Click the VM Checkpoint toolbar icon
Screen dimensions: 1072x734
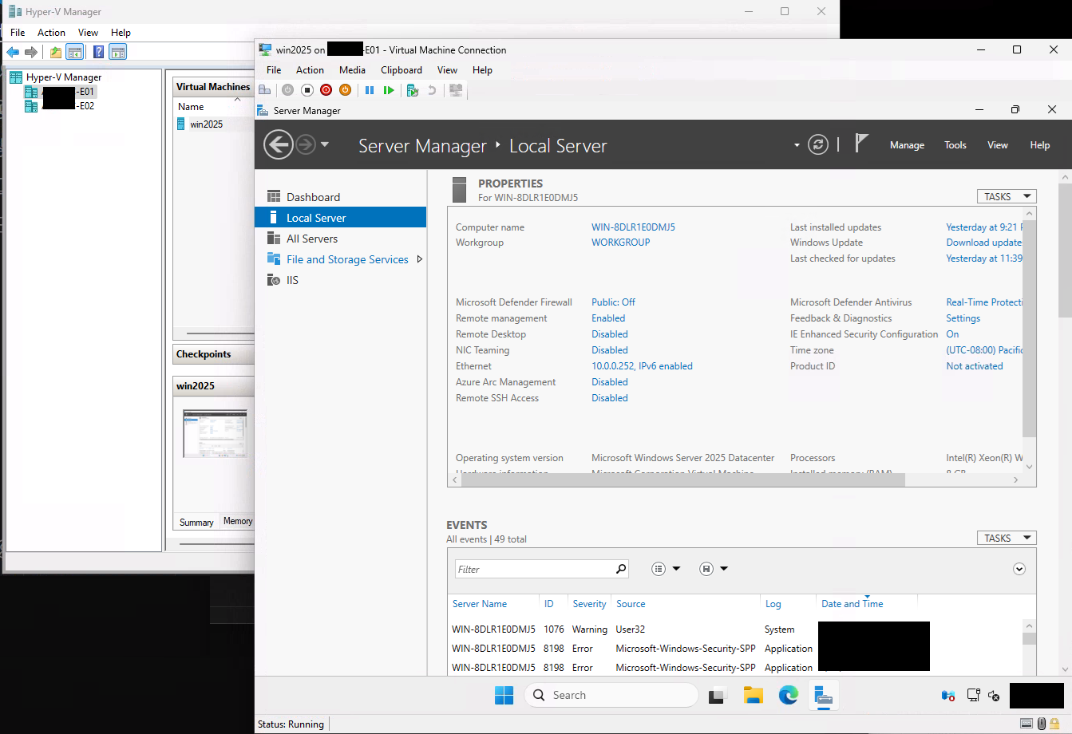[x=413, y=90]
